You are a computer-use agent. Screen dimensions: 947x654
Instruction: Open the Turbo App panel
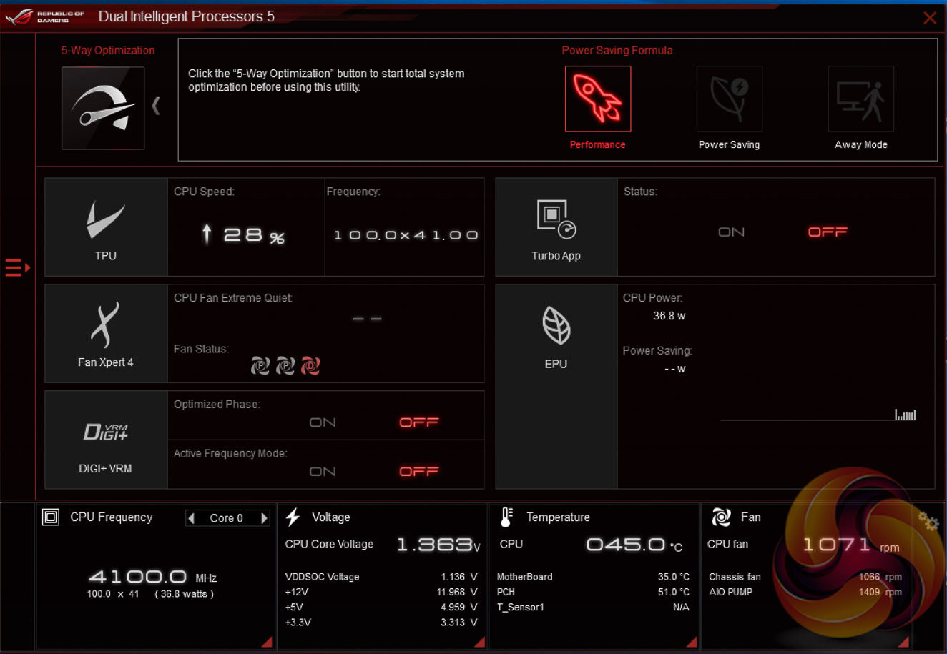pos(556,227)
